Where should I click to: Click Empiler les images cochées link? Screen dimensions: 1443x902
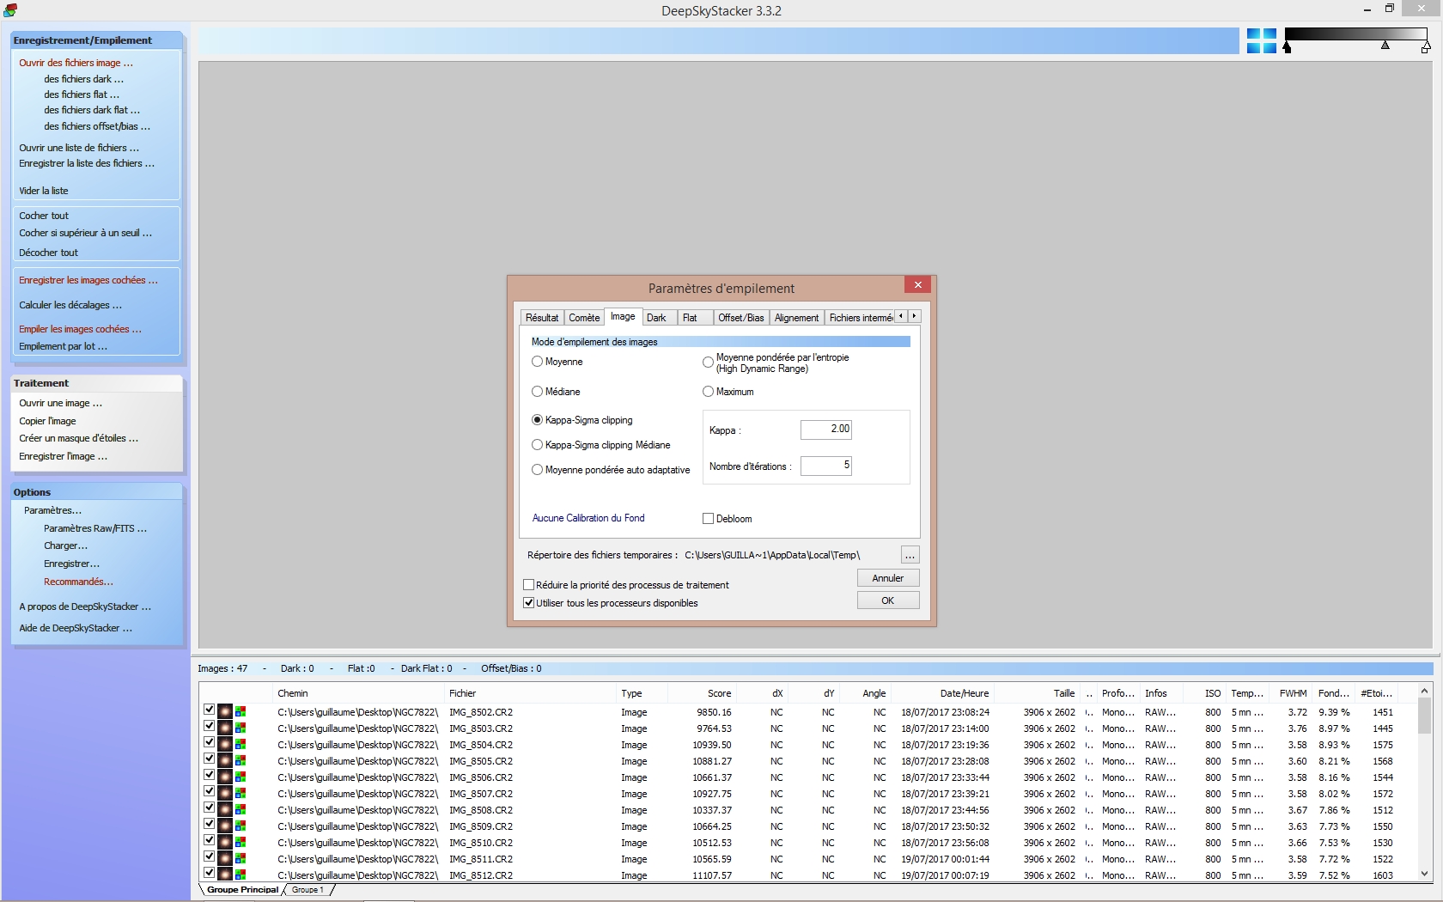(x=80, y=329)
